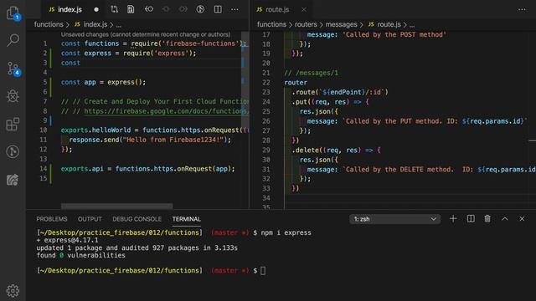
Task: Open the Extensions view
Action: coord(13,125)
